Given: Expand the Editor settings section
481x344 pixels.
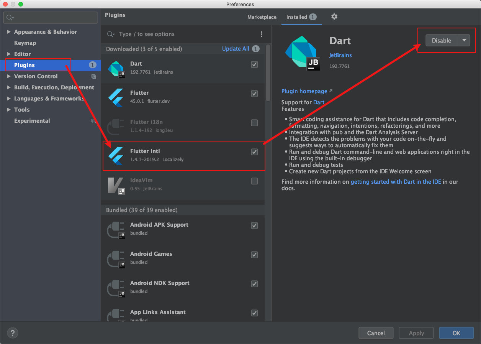Looking at the screenshot, I should coord(9,54).
